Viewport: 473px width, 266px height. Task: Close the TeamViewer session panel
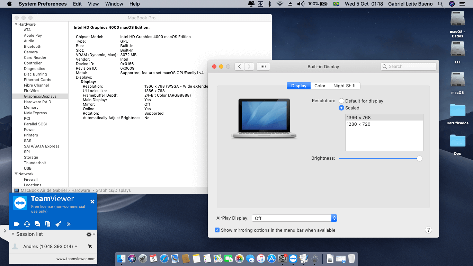tap(92, 202)
